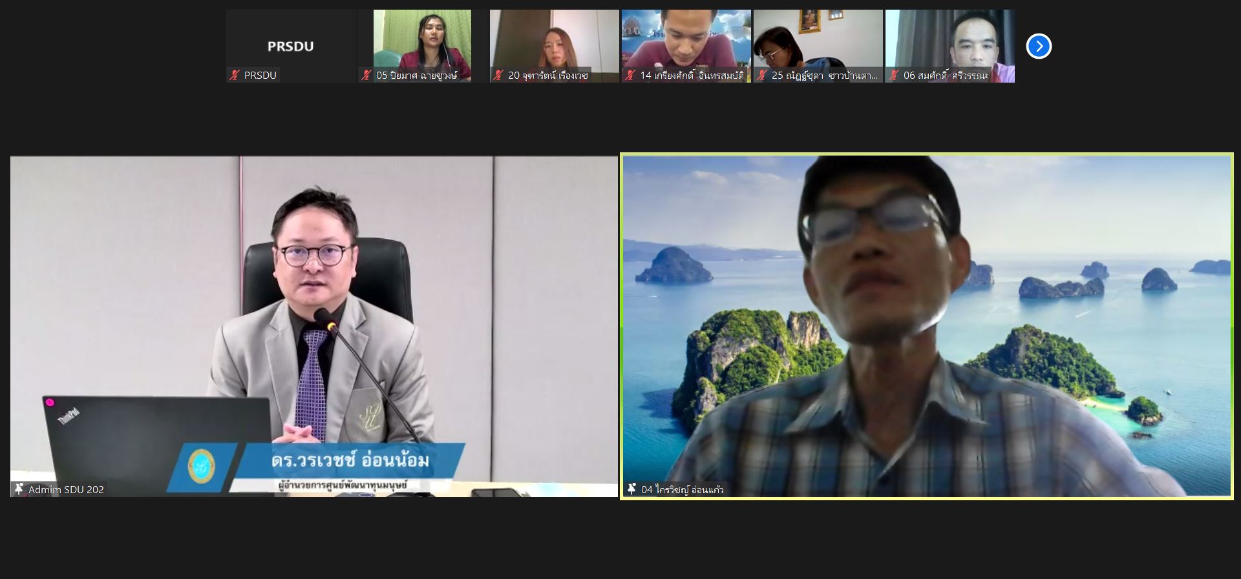
Task: Click muted mic icon on participant 06 tile
Action: (x=894, y=76)
